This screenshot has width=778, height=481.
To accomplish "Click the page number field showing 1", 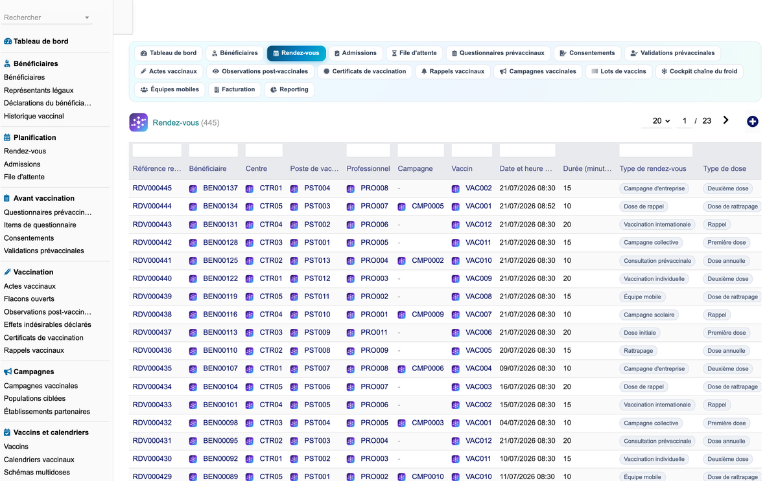I will pos(684,120).
